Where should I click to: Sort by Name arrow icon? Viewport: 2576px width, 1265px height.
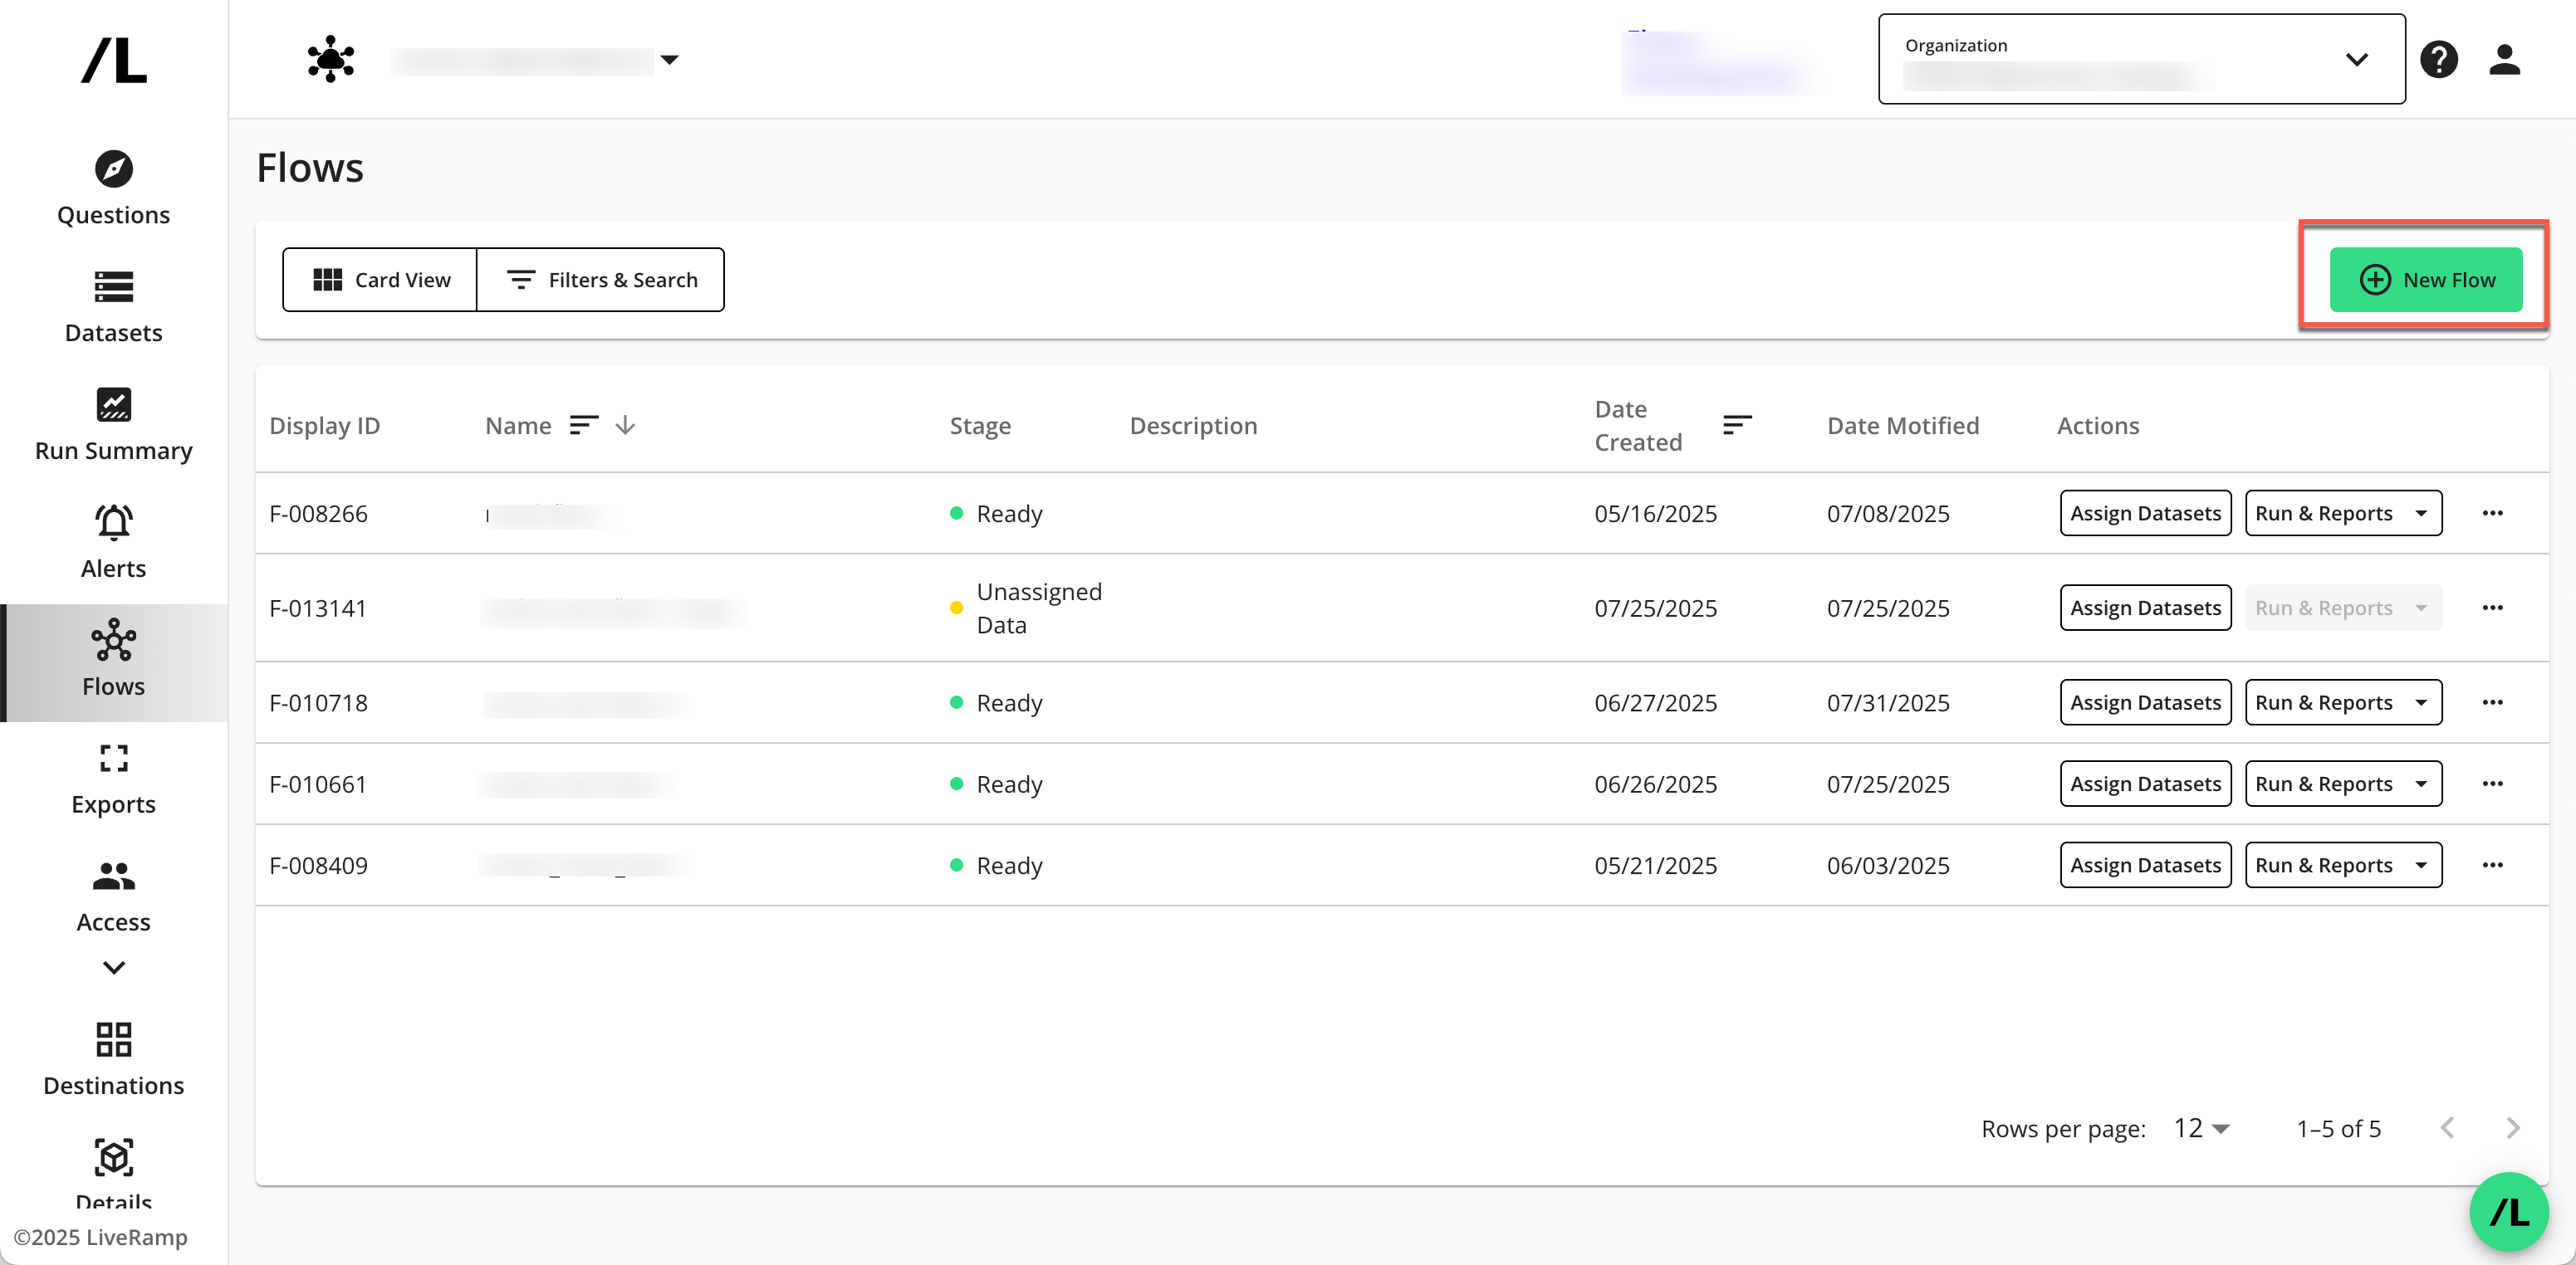pos(625,426)
